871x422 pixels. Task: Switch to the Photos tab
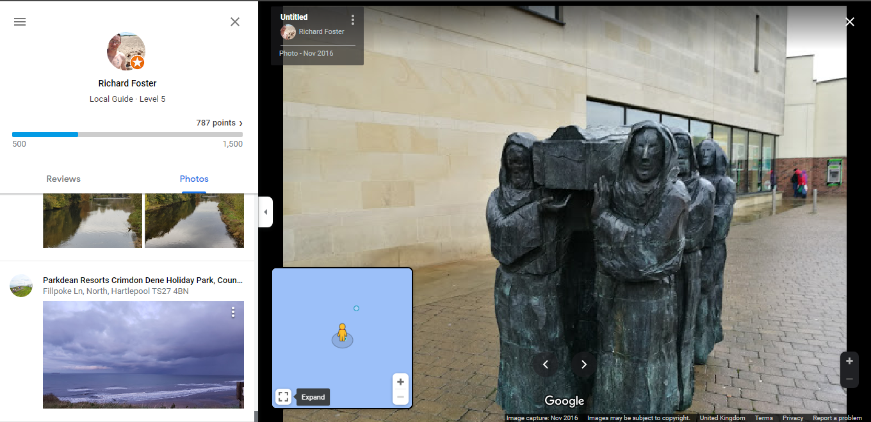pos(194,179)
